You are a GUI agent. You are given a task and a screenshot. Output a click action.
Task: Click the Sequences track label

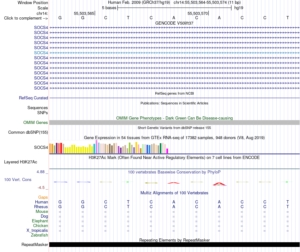[x=38, y=108]
